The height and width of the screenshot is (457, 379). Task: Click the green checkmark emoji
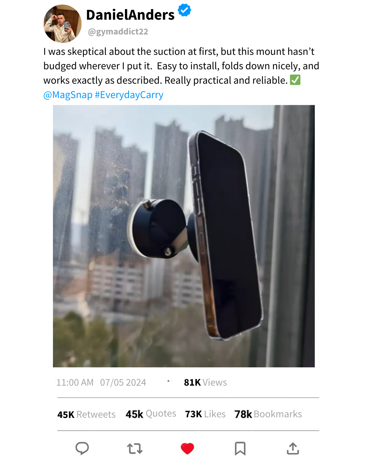point(295,80)
